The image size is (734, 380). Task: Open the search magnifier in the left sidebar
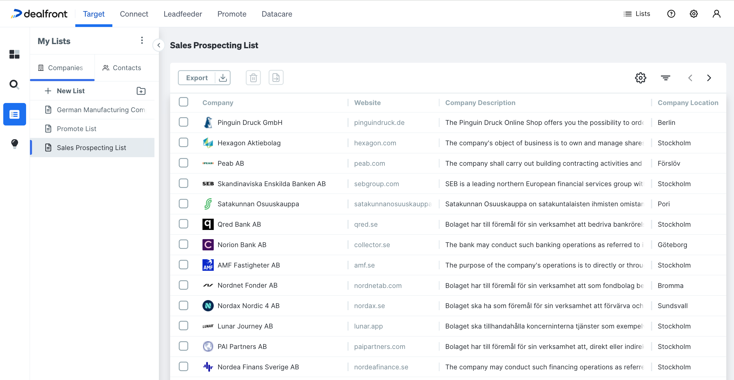pos(14,85)
